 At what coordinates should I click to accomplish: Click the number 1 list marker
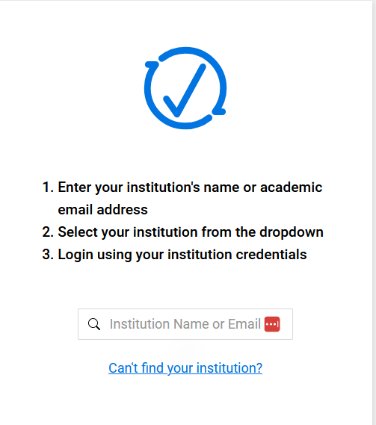48,187
